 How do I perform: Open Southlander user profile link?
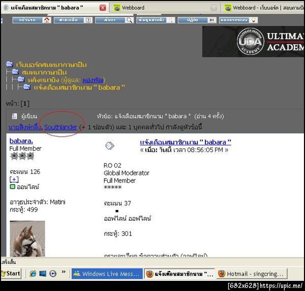60,127
